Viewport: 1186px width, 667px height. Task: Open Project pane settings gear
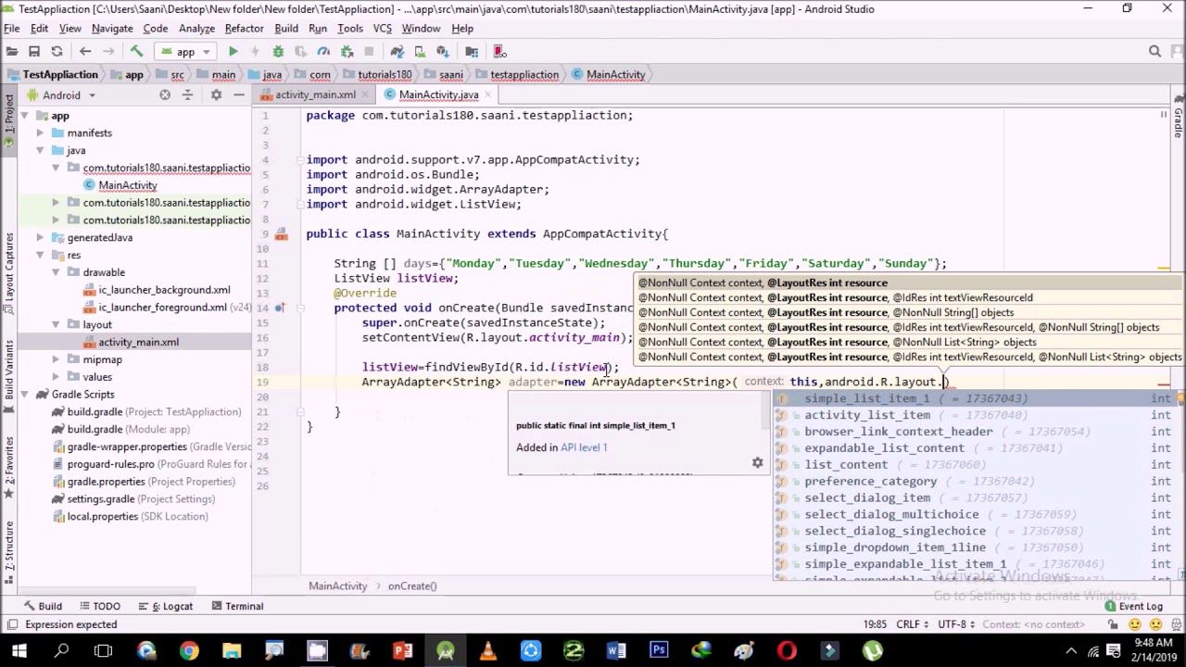pos(216,94)
